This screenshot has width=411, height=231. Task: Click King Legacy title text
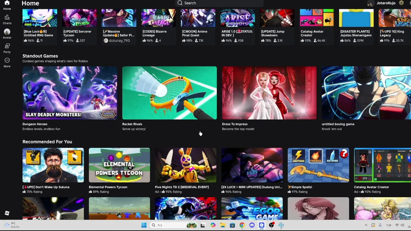(392, 33)
